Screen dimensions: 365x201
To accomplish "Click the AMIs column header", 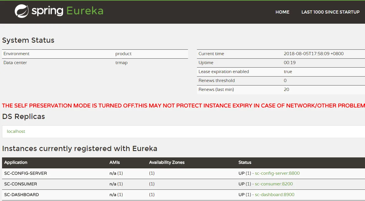I will [x=115, y=162].
